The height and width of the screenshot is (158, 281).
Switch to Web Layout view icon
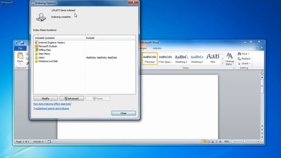point(213,141)
